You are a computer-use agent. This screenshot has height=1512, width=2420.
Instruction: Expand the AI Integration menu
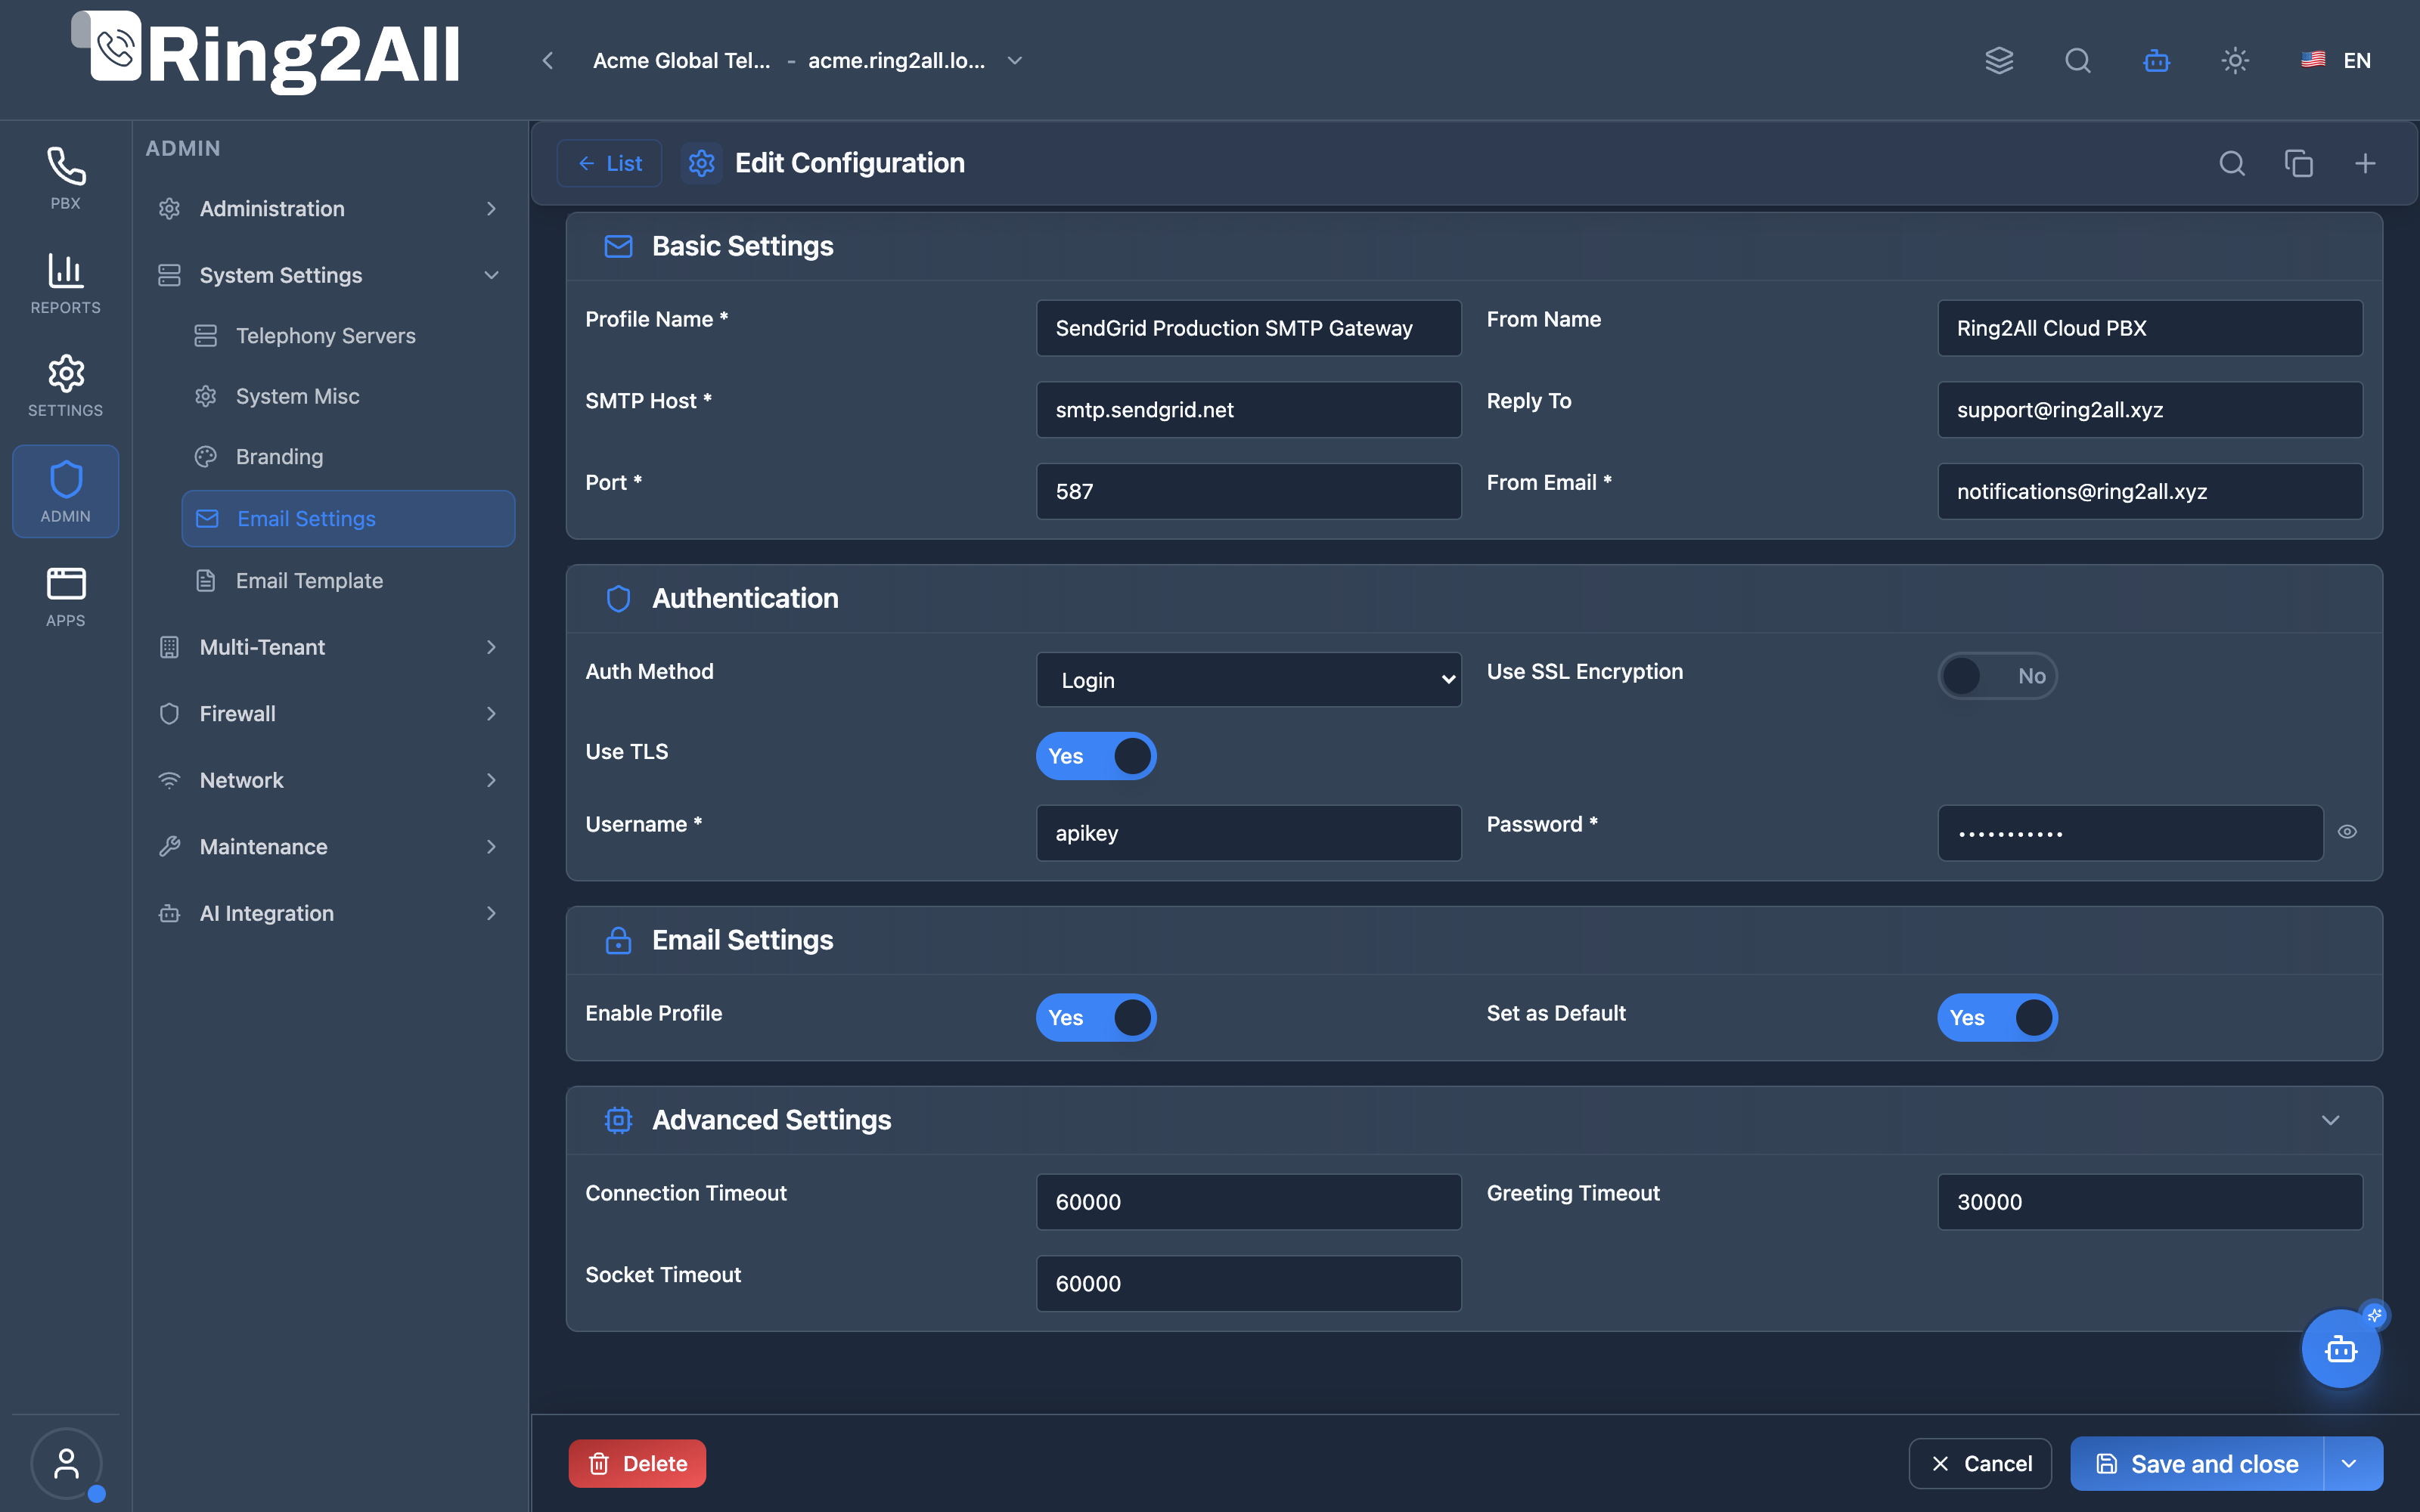click(x=330, y=913)
